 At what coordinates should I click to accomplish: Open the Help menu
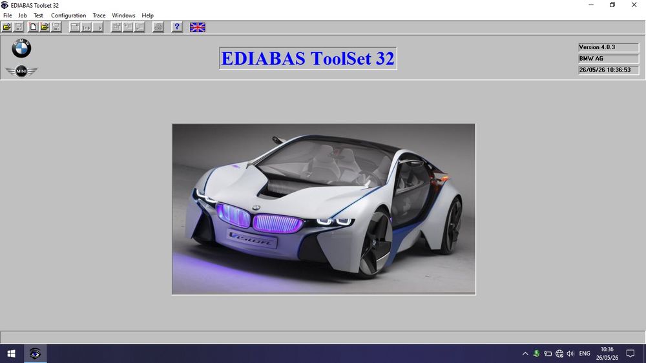pyautogui.click(x=147, y=16)
